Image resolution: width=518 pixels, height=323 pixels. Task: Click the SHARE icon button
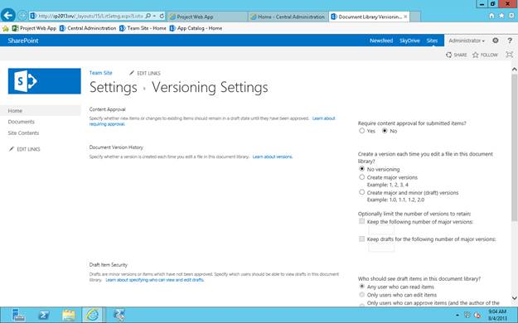(456, 55)
